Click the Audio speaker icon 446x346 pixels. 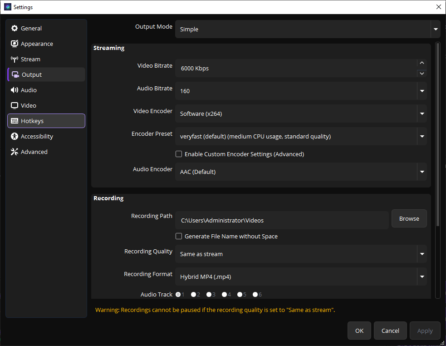coord(14,90)
